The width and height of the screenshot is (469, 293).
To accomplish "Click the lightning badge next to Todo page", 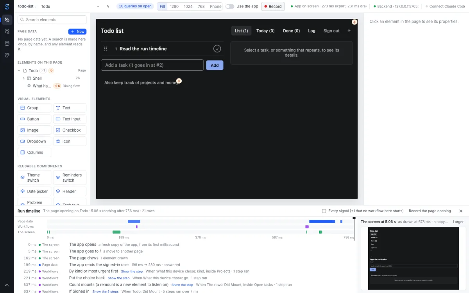I will point(51,71).
